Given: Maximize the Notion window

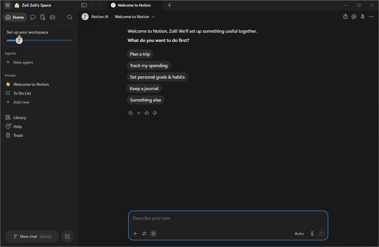Looking at the screenshot, I should pyautogui.click(x=359, y=5).
